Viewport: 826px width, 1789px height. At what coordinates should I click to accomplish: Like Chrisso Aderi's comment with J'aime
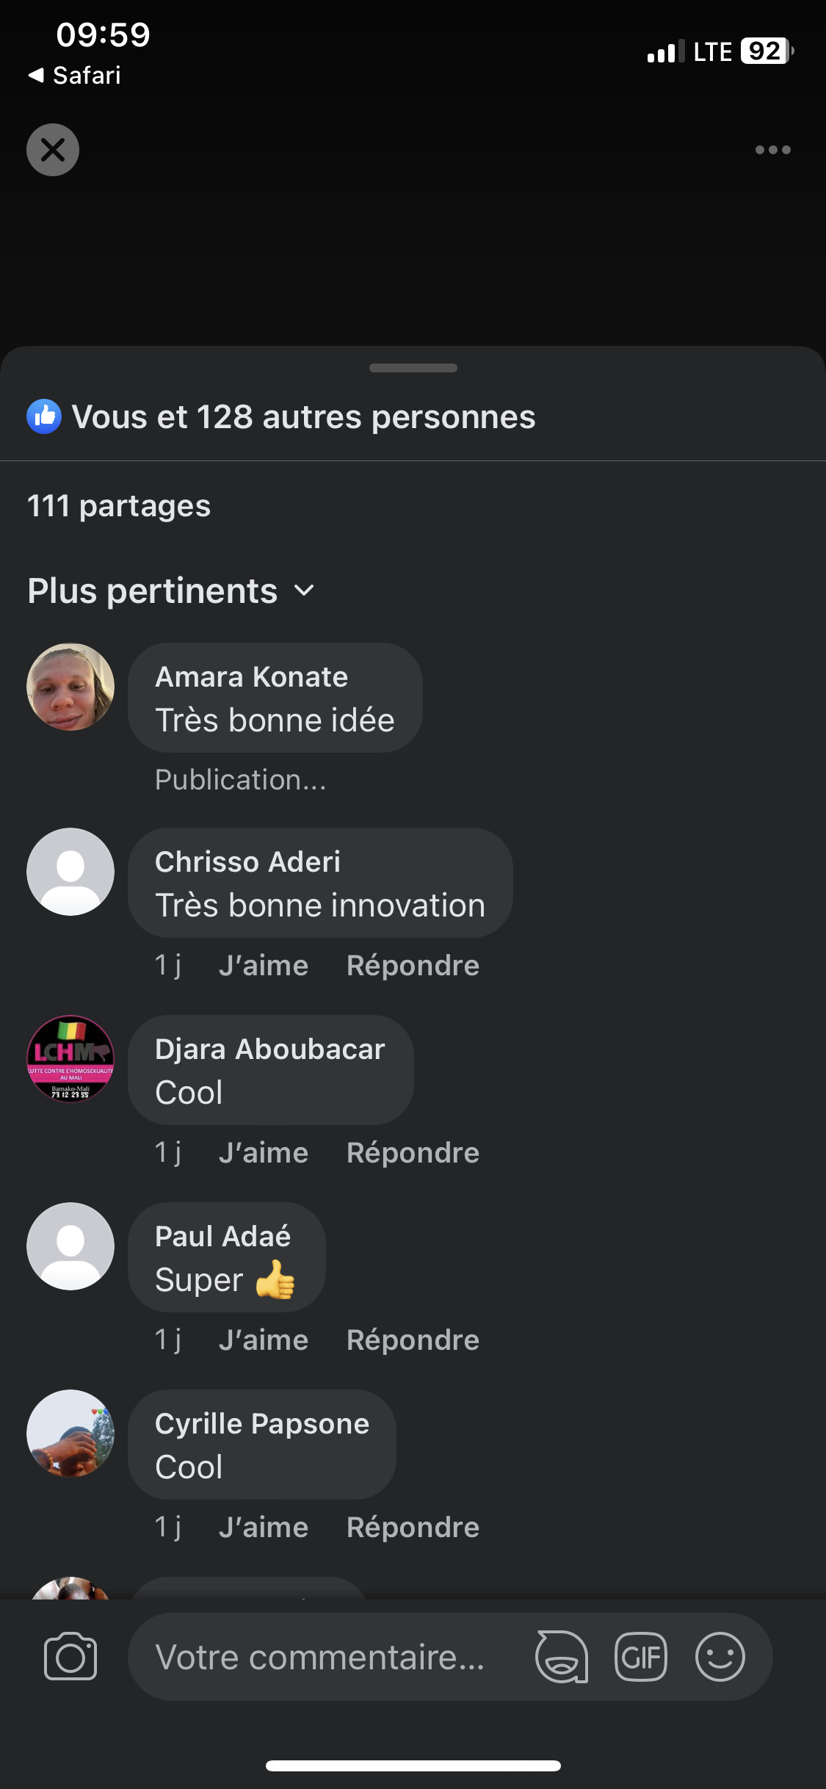(x=264, y=965)
